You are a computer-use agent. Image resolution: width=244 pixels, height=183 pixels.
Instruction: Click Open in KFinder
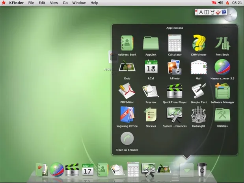point(127,139)
